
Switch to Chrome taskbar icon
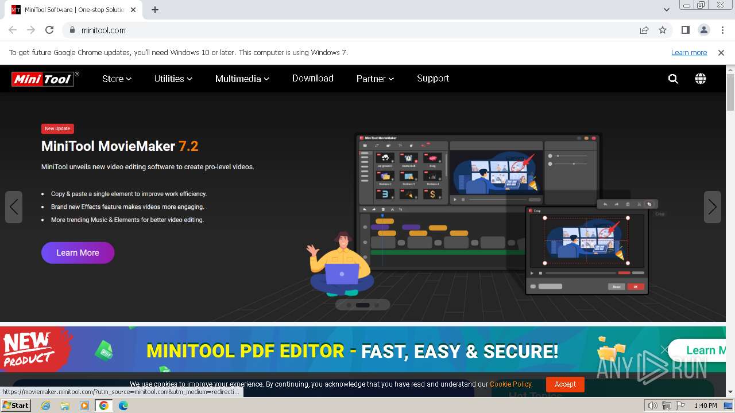pos(104,406)
